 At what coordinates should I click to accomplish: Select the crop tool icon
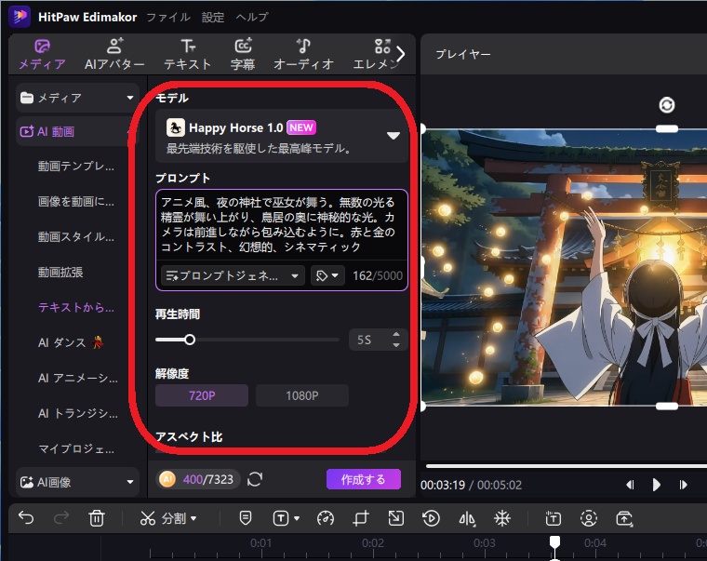(x=361, y=518)
